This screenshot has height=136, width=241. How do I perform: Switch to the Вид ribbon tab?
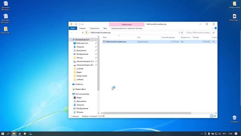105,28
